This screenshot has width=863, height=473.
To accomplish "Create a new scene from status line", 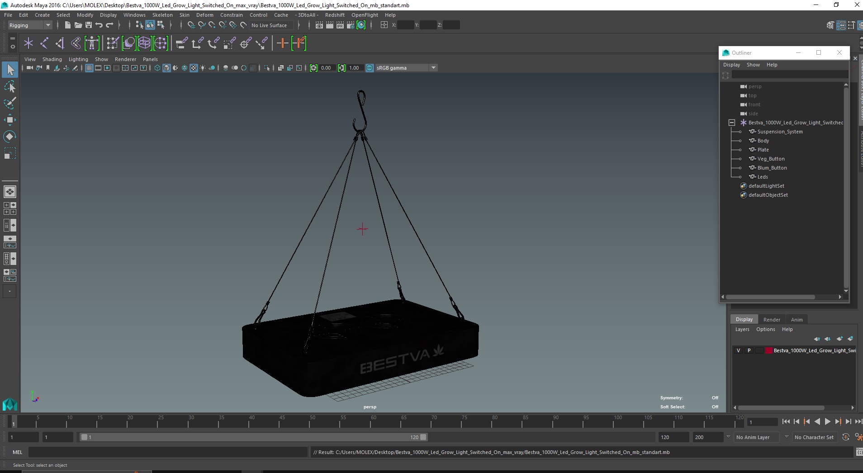I will (67, 25).
